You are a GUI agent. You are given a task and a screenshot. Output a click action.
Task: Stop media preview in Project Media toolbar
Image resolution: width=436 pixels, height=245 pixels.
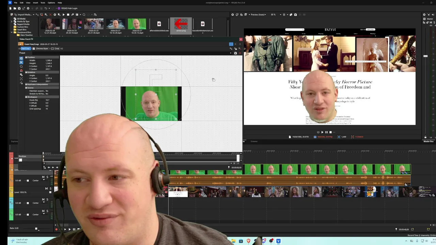(x=68, y=15)
